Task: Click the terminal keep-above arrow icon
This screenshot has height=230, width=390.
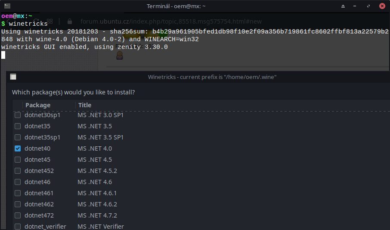Action: [x=343, y=6]
